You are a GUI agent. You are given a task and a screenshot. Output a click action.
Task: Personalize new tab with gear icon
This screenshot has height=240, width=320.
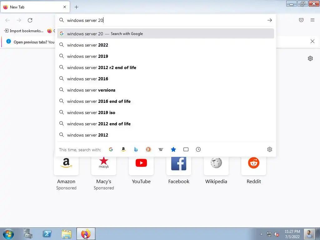coord(310,58)
